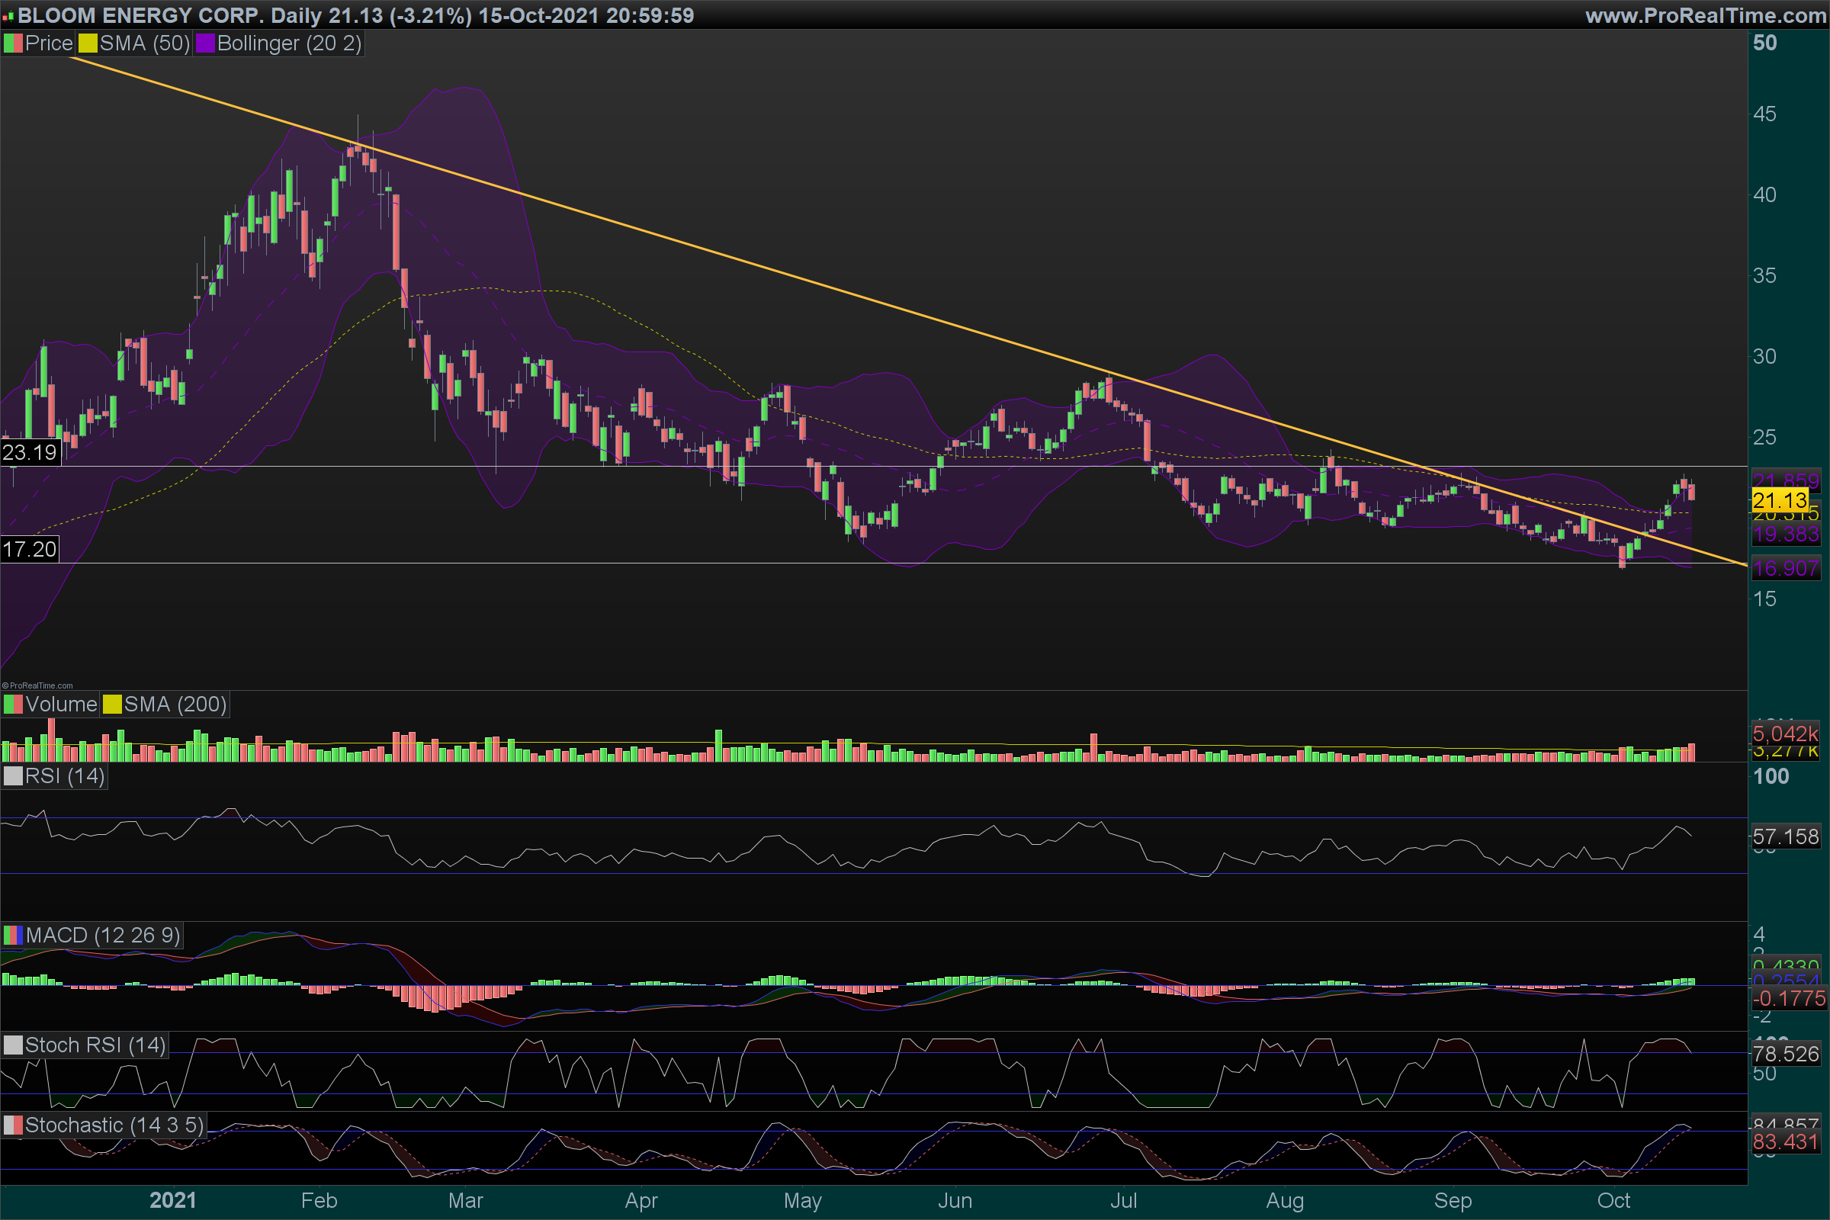Click the RSI value label 57.158
The image size is (1830, 1220).
(1785, 837)
